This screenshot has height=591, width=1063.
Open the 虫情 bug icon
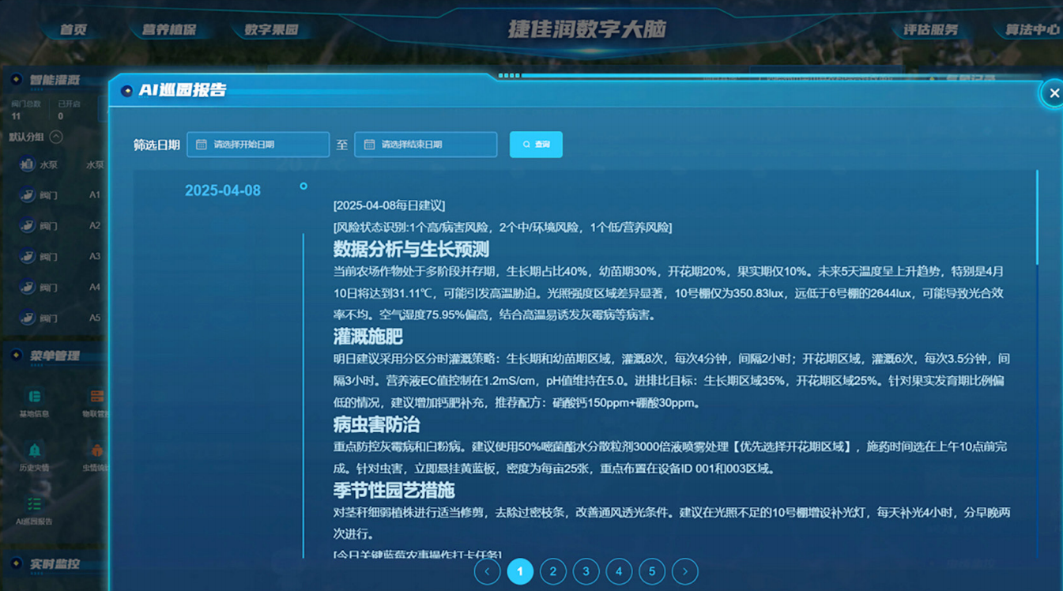[96, 450]
